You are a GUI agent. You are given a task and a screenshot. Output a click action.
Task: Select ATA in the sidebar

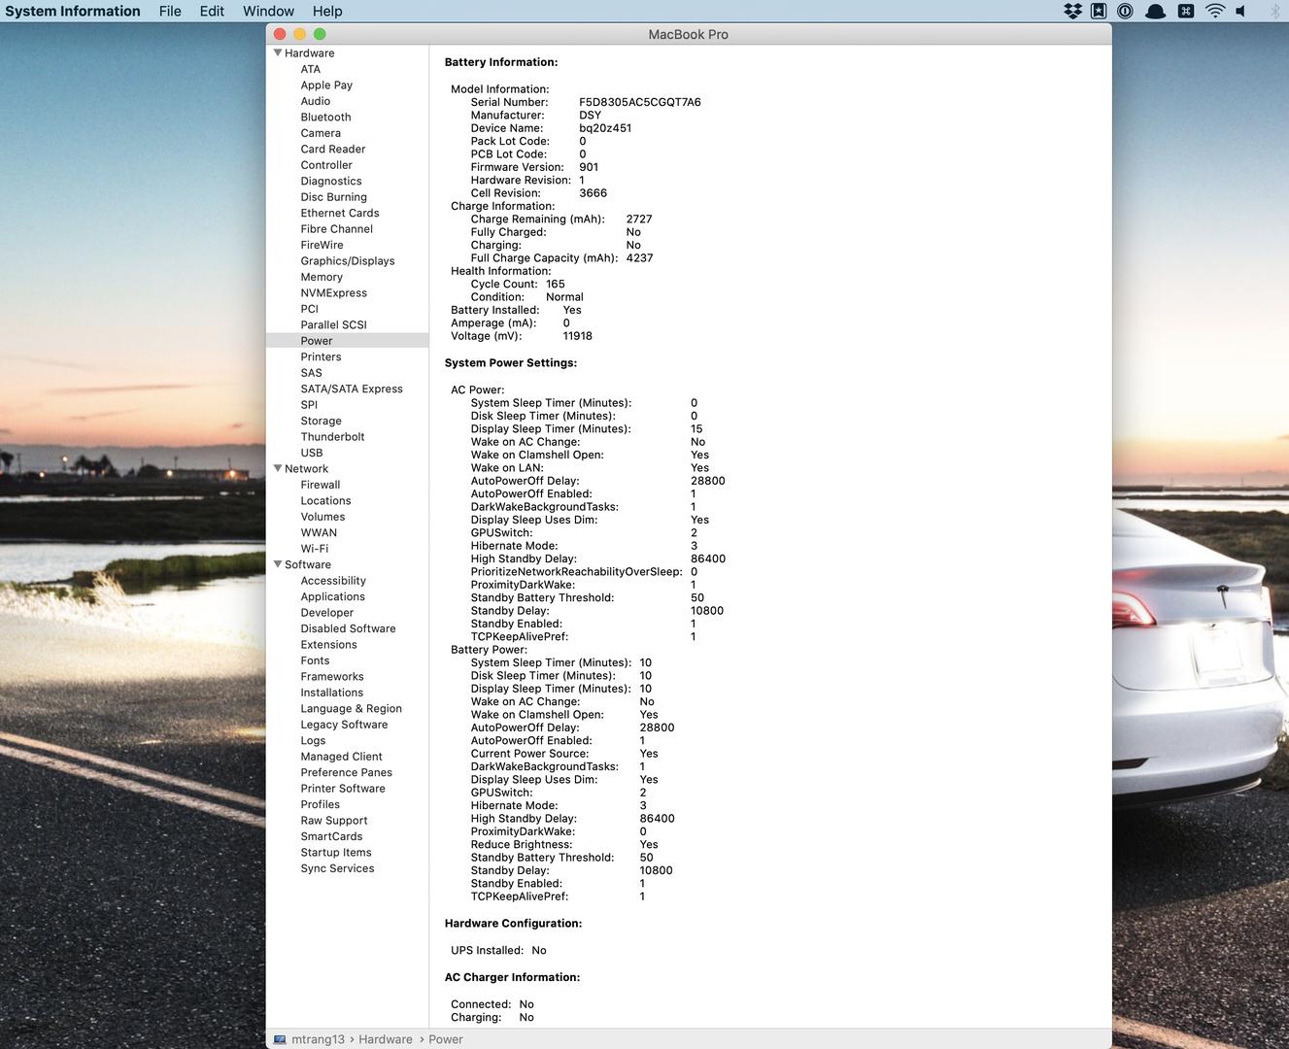coord(311,69)
